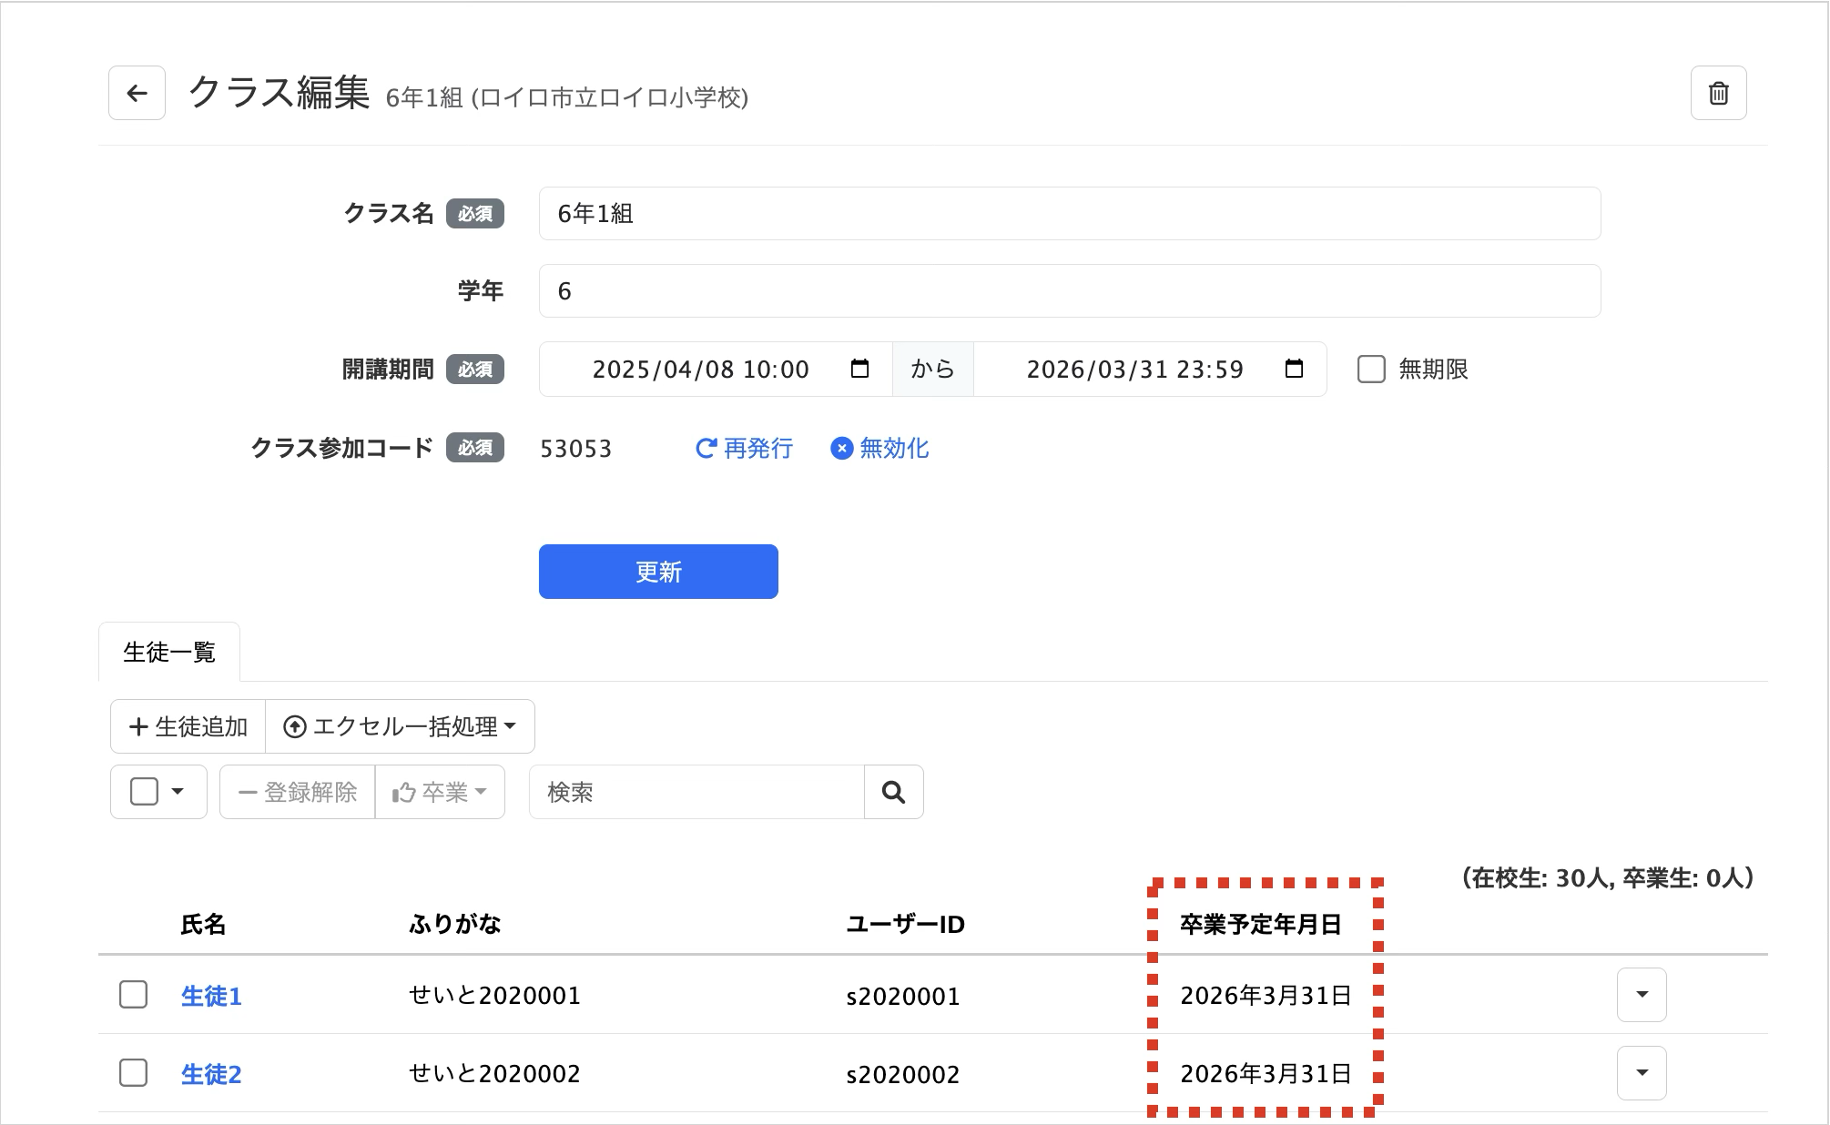
Task: Open end date calendar picker icon
Action: 1294,369
